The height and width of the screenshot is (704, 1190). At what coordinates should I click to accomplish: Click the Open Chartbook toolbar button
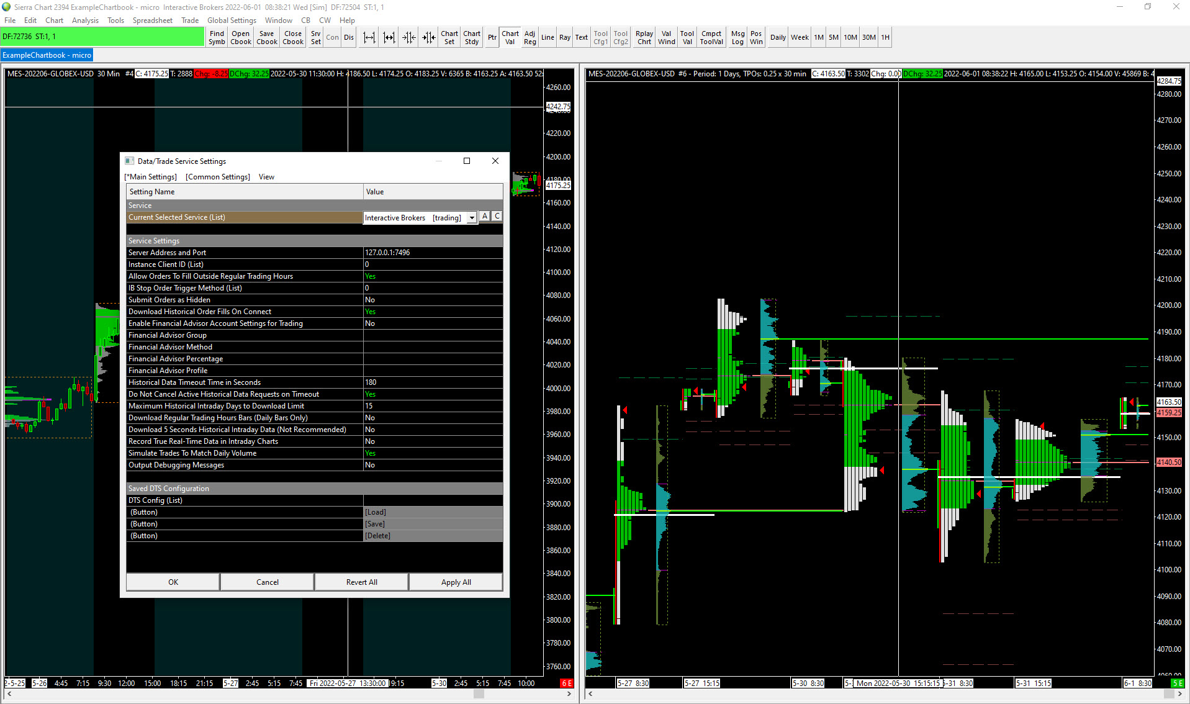click(x=241, y=38)
